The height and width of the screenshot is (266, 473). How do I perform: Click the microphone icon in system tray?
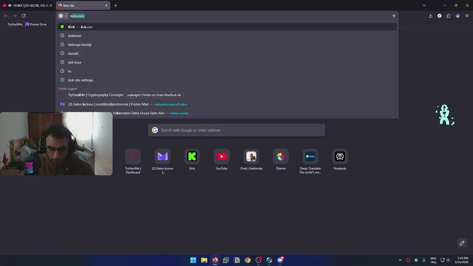coord(424,260)
